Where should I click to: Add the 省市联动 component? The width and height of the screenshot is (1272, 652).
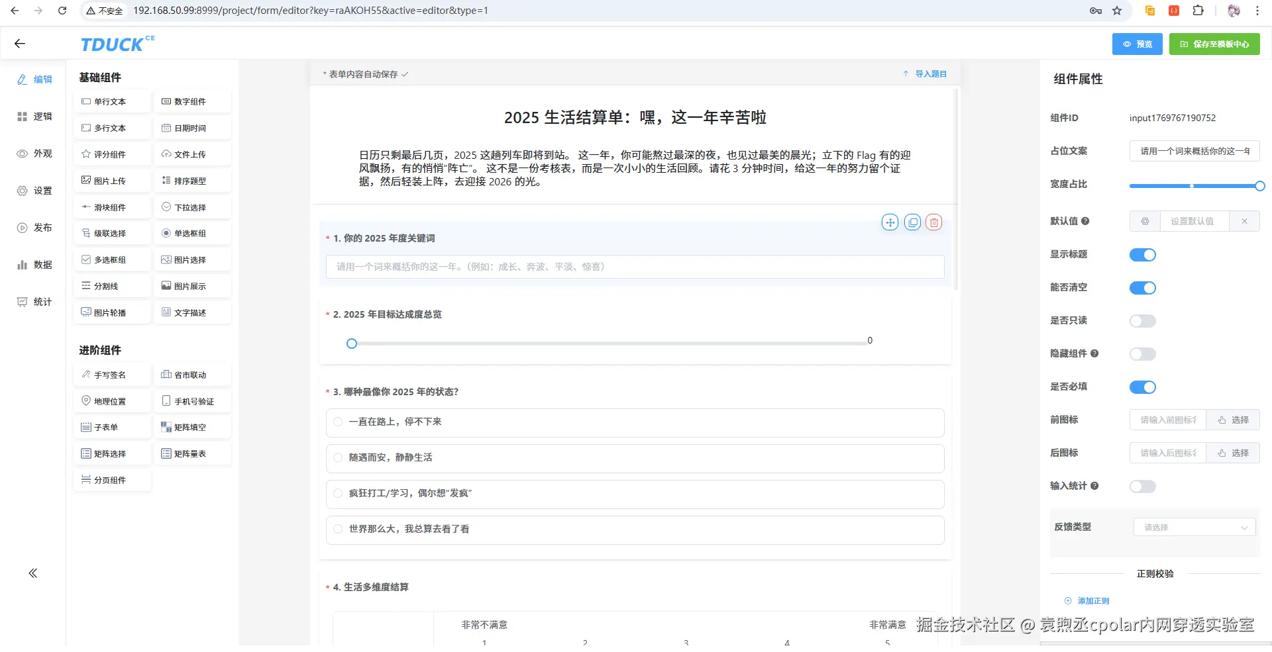[193, 375]
